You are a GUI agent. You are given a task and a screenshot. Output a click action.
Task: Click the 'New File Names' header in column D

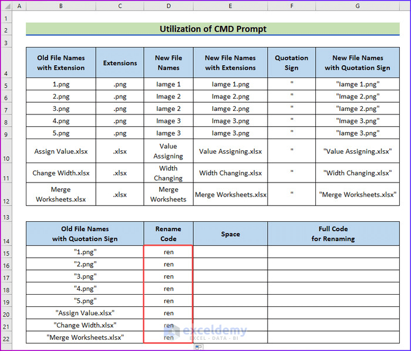coord(169,63)
